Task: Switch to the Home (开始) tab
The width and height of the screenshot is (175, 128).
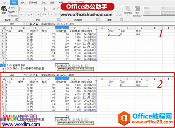Action: click(14, 2)
